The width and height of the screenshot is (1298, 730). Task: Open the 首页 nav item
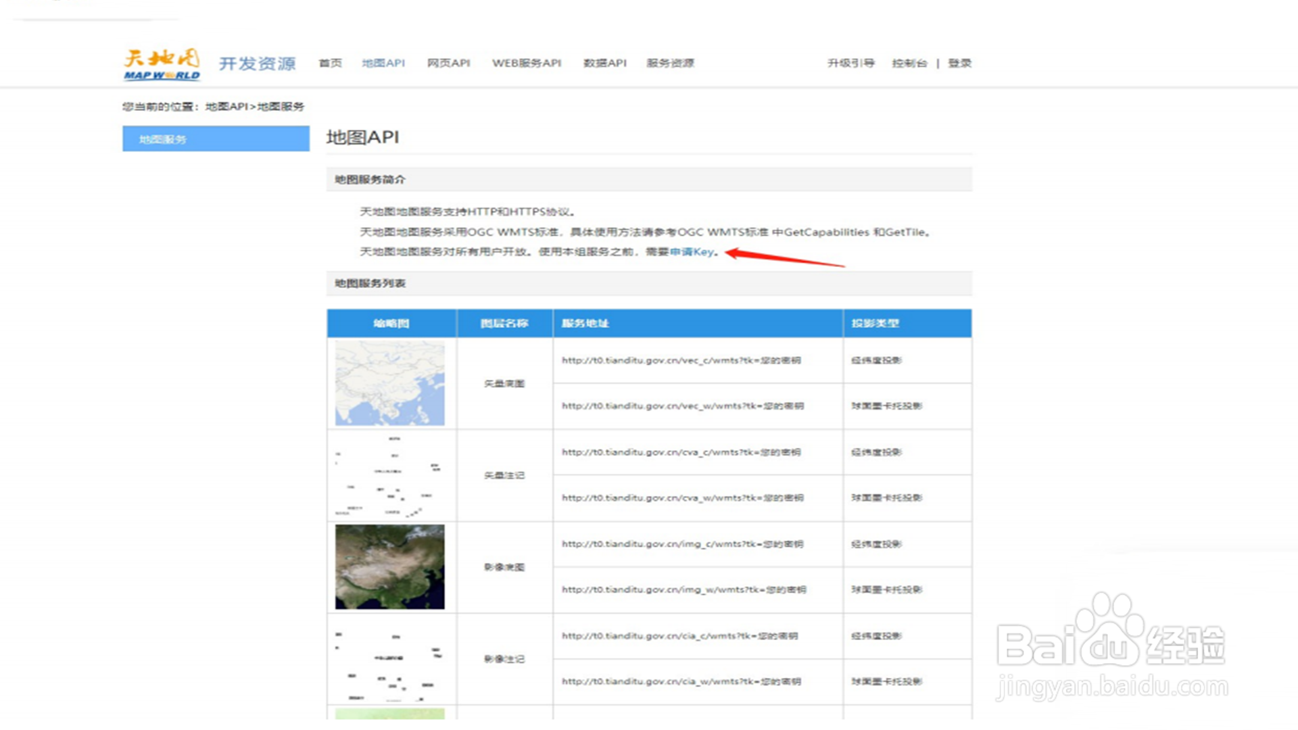pos(331,63)
